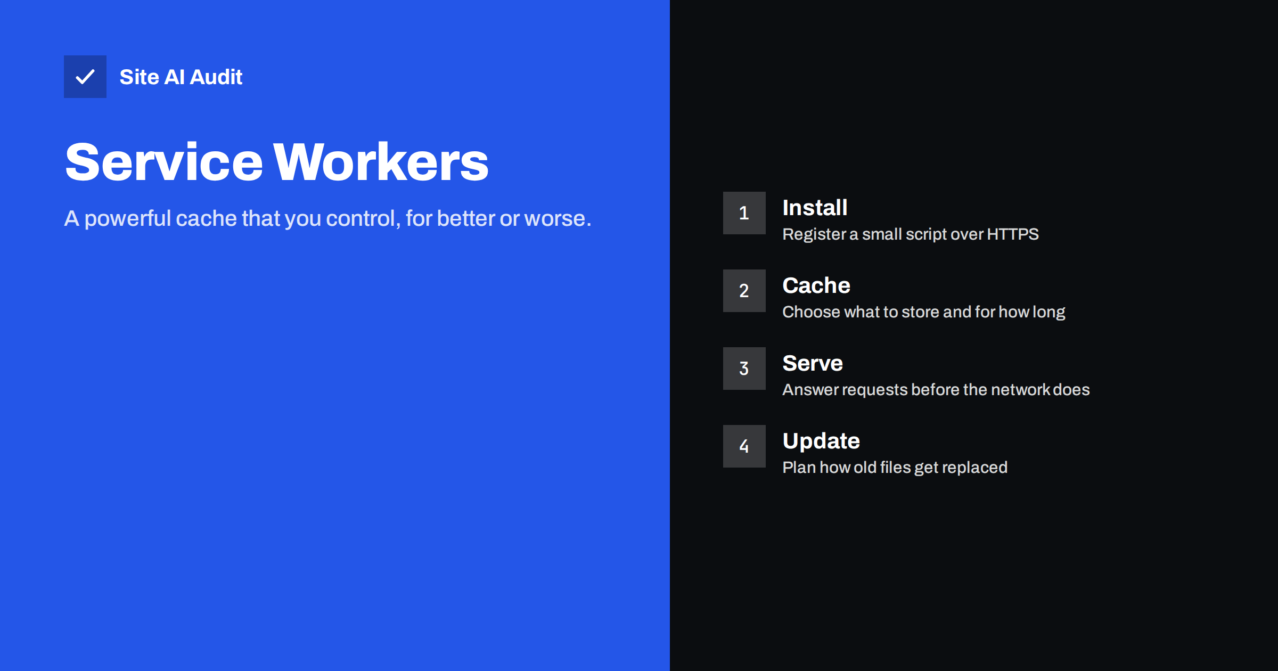Click the number 4 step badge
This screenshot has height=671, width=1278.
click(744, 446)
